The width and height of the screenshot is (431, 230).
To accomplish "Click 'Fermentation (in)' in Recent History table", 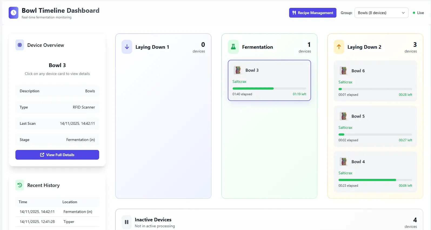I will tap(78, 212).
